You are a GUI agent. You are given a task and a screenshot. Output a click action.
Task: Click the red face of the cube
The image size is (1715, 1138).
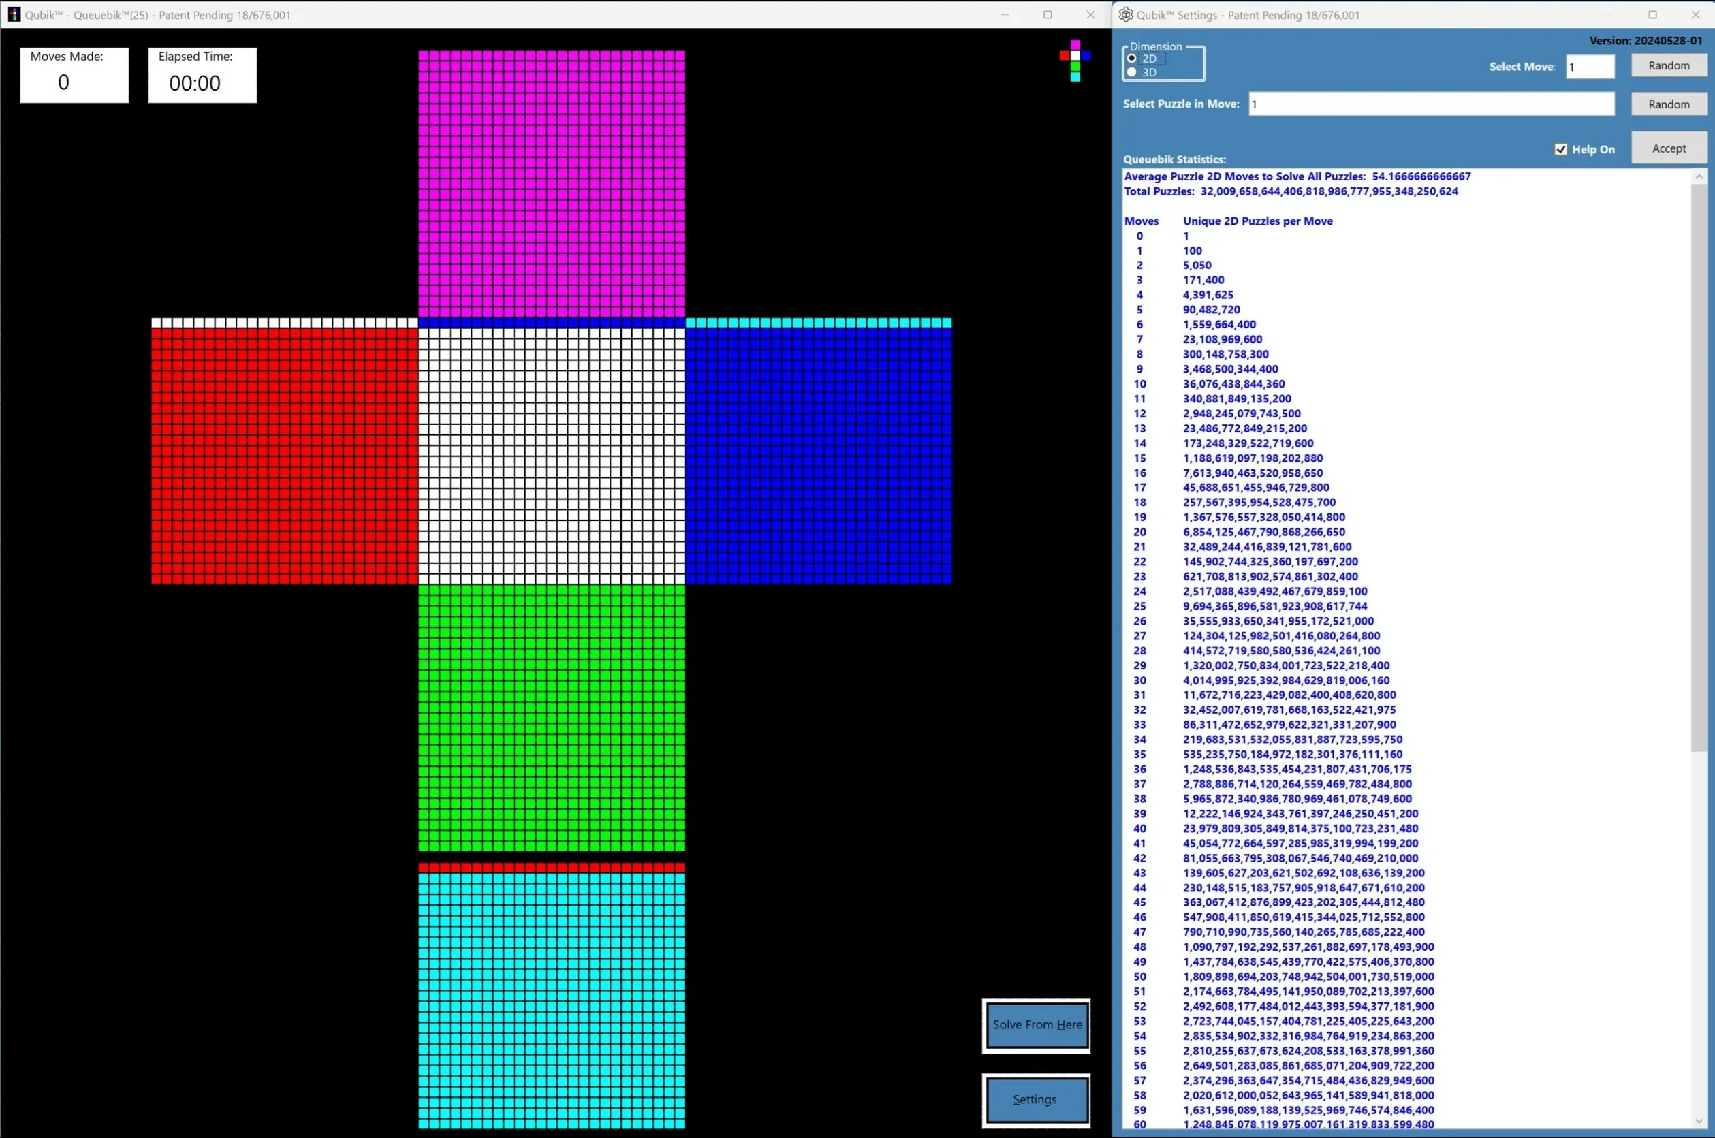(x=284, y=456)
